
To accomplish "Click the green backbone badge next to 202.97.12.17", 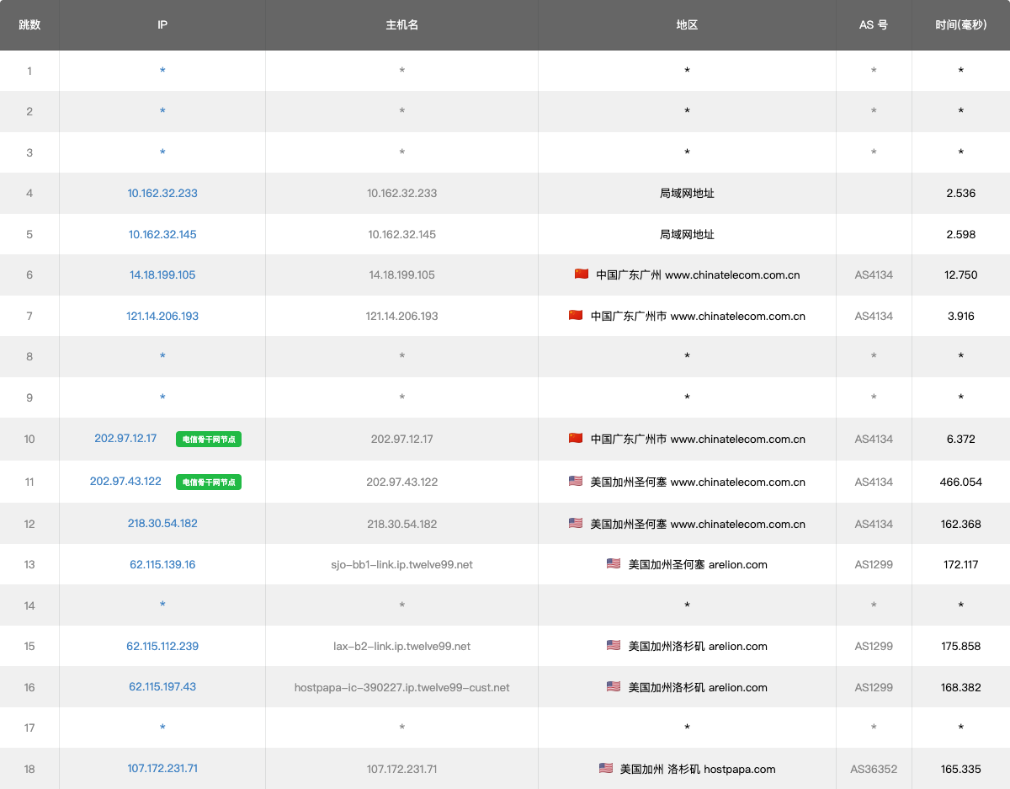I will [209, 439].
